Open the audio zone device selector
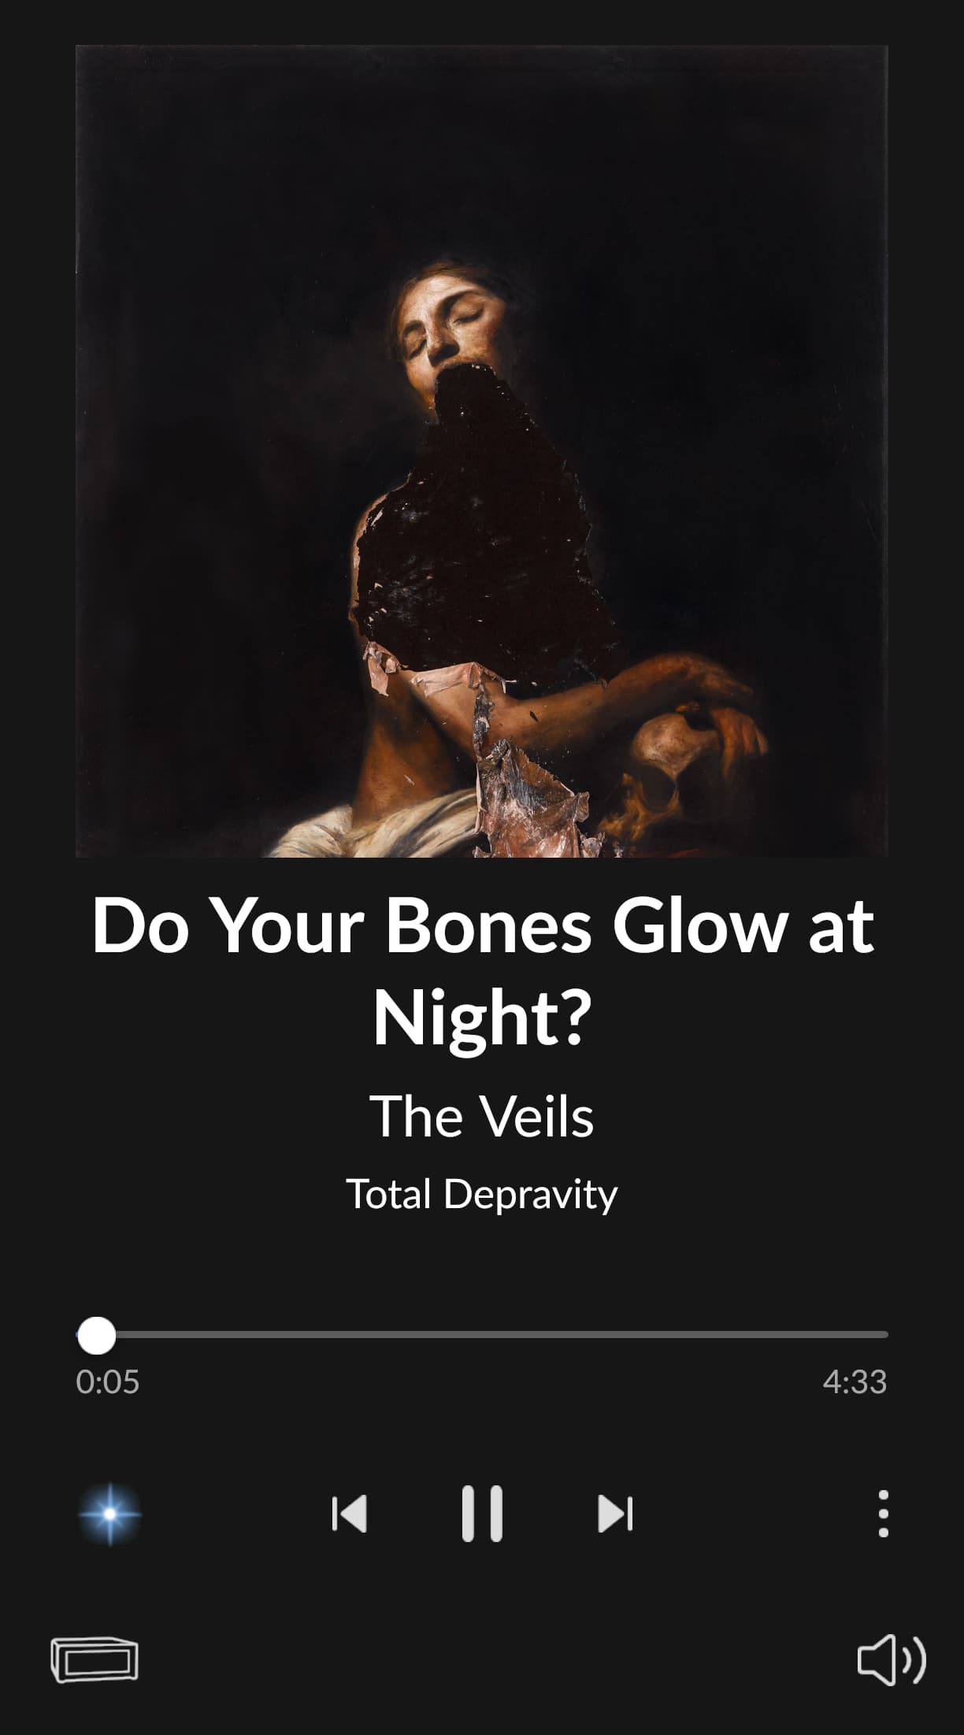The image size is (964, 1735). coord(95,1659)
